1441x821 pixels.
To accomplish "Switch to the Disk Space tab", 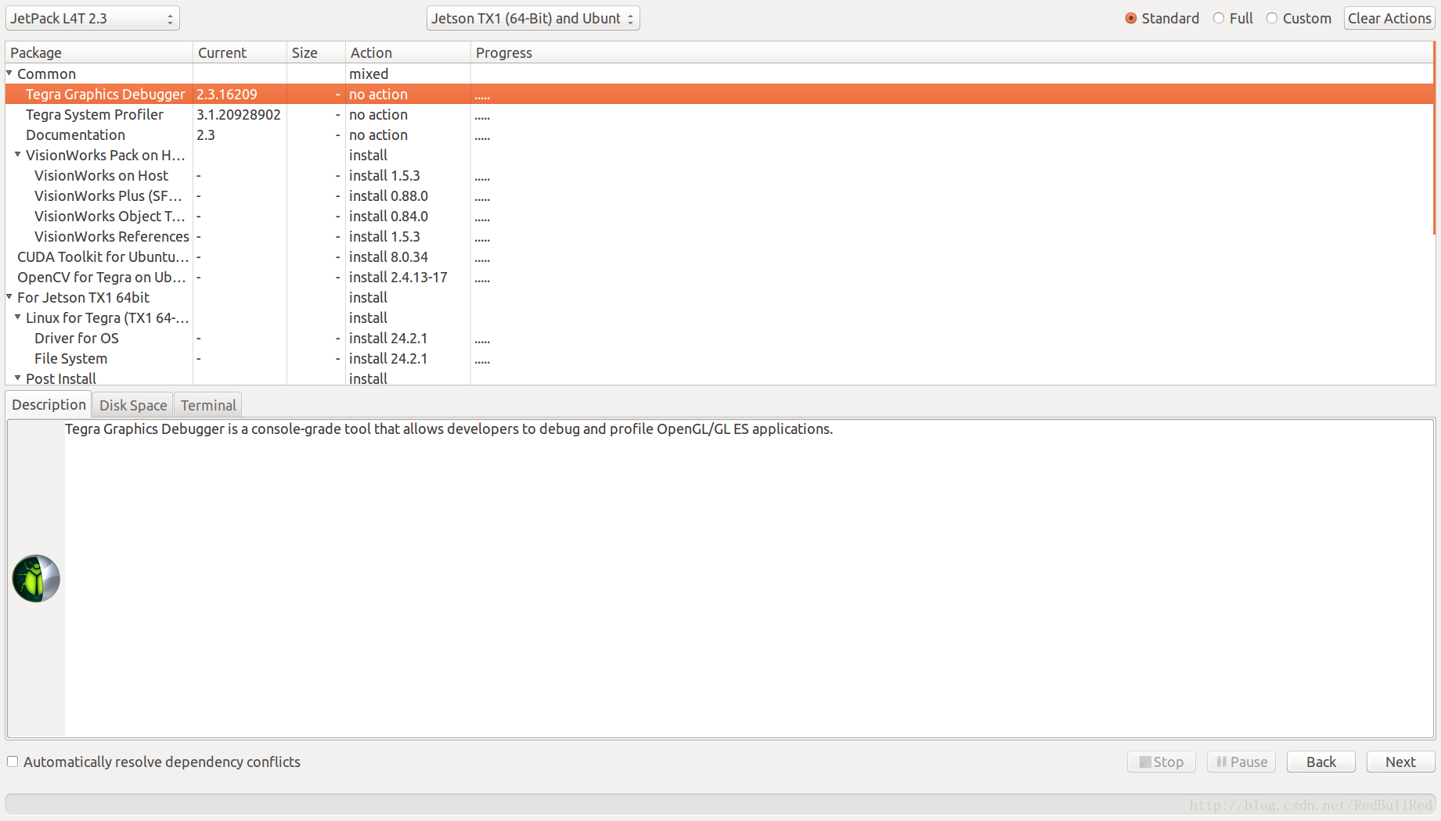I will click(133, 405).
